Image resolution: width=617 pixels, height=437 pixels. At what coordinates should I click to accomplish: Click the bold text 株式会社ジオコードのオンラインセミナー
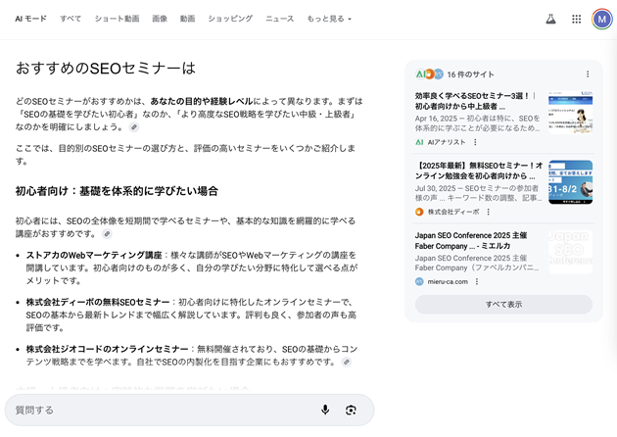point(107,349)
